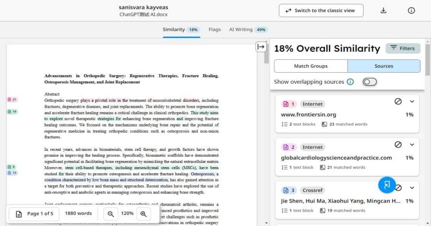
Task: Click the document vertical scrollbar thumb
Action: click(266, 54)
